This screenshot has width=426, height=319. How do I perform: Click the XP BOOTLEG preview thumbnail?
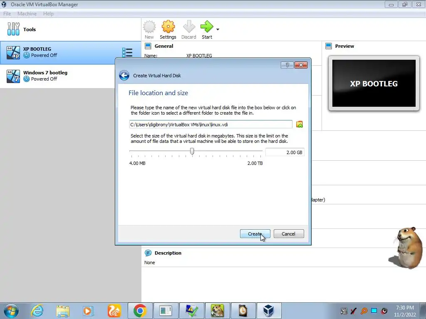tap(374, 83)
